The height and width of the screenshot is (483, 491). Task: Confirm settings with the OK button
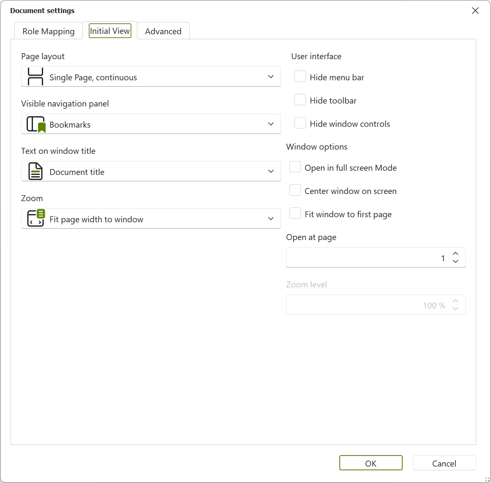click(371, 463)
